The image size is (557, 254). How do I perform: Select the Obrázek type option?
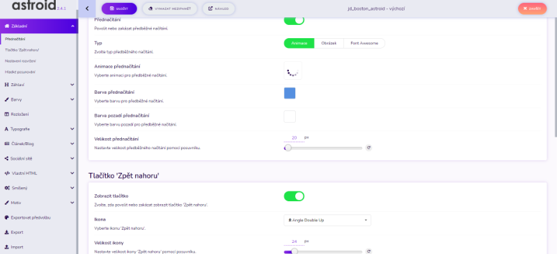pyautogui.click(x=329, y=43)
